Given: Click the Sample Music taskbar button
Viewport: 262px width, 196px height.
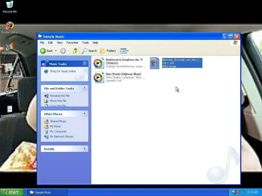Looking at the screenshot, I should [x=48, y=192].
